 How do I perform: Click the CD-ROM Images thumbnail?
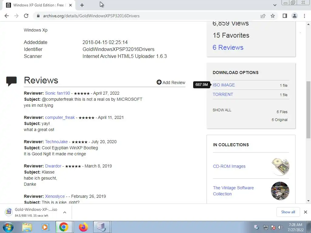click(280, 167)
